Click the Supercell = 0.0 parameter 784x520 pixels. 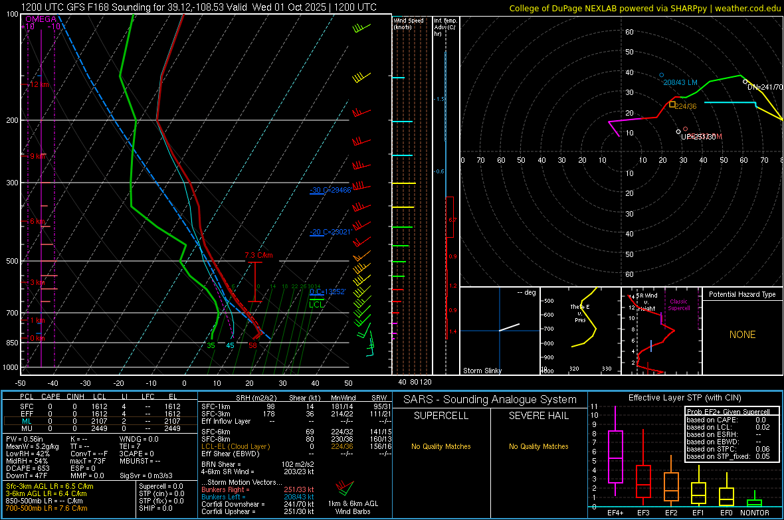161,486
